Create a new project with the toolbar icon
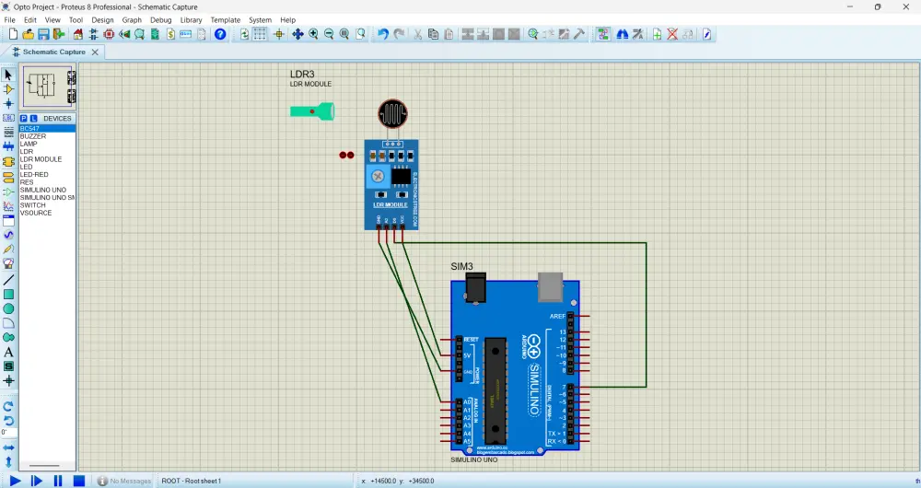This screenshot has width=921, height=488. (x=13, y=34)
